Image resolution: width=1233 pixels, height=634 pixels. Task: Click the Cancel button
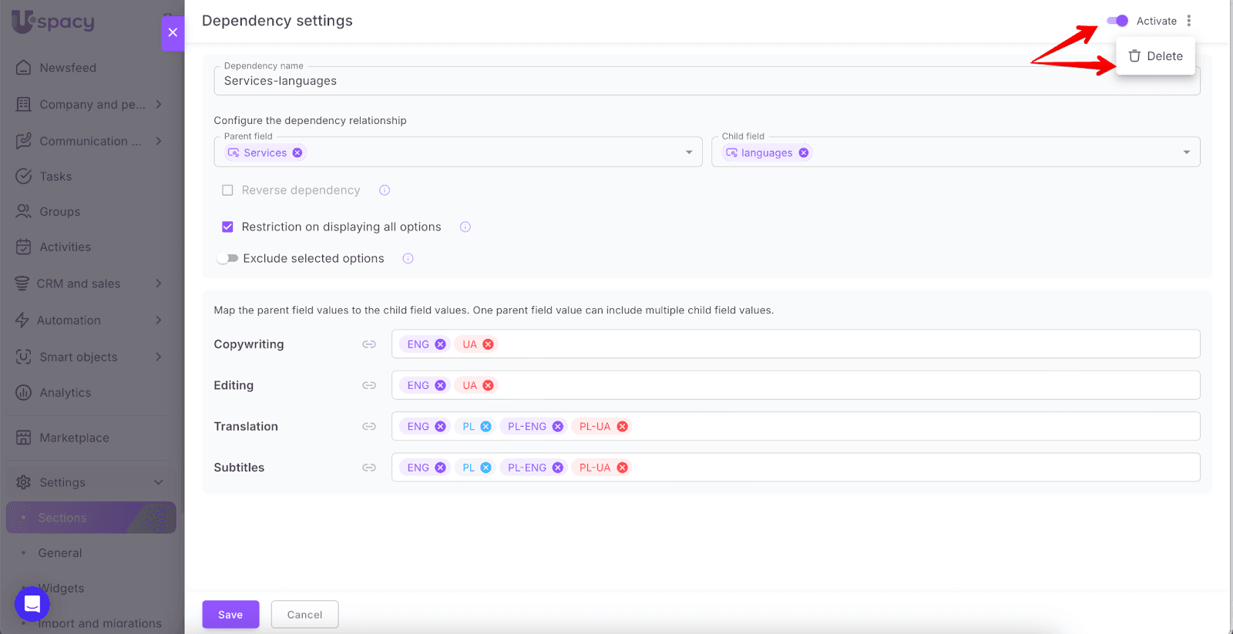pos(304,615)
